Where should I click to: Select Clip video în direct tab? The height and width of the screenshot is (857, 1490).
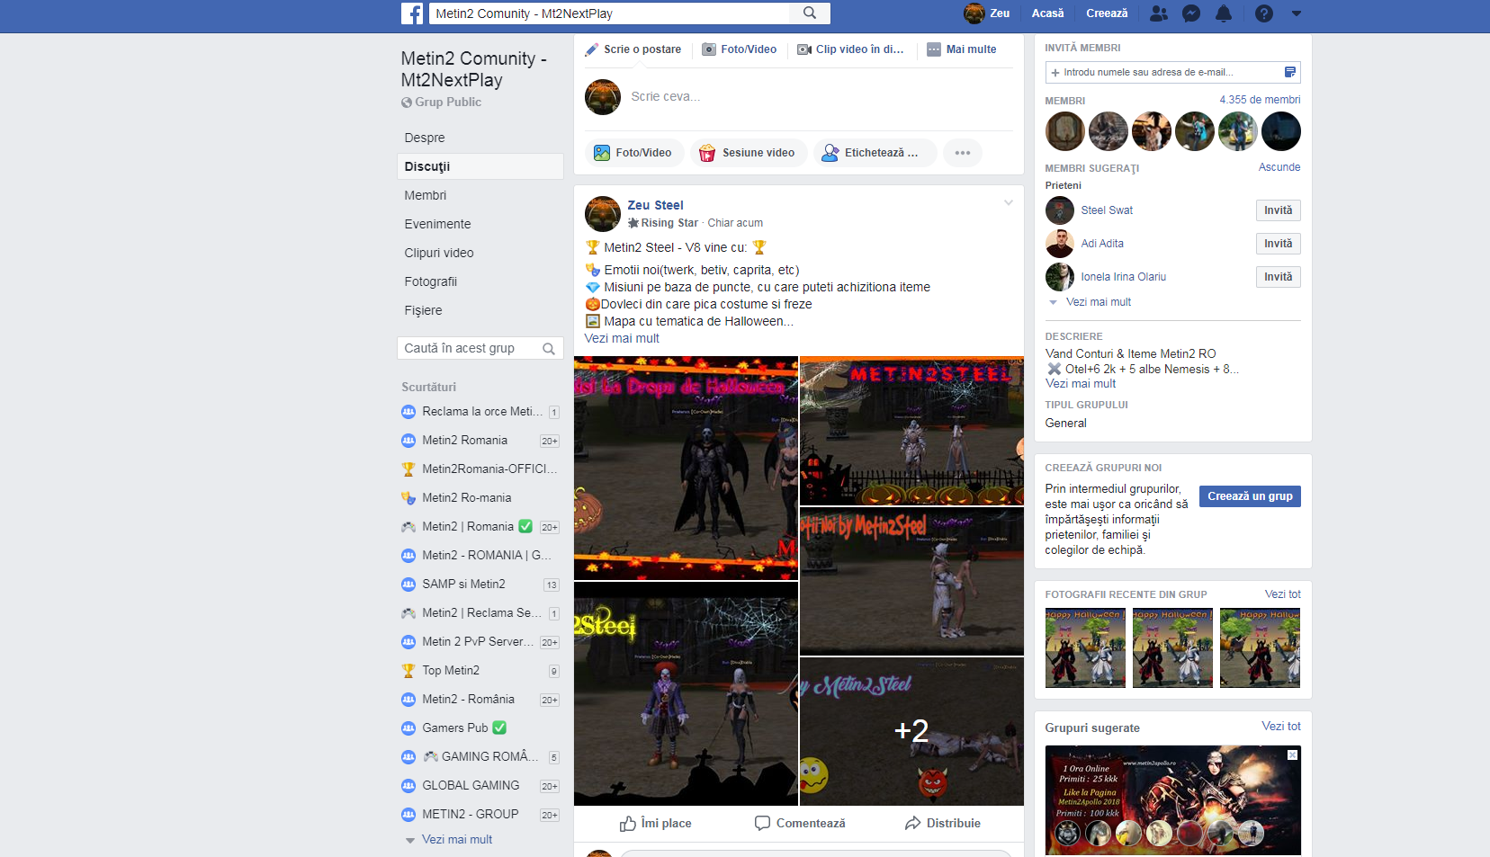850,49
